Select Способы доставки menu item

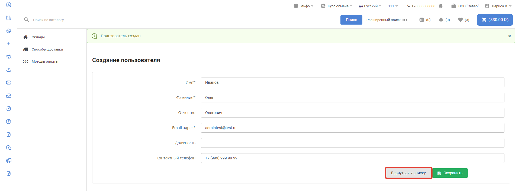coord(47,49)
